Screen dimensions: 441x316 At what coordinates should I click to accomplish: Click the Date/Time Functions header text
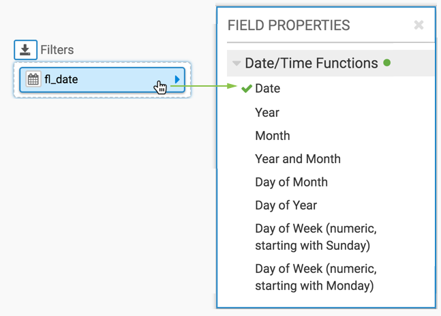(x=311, y=63)
